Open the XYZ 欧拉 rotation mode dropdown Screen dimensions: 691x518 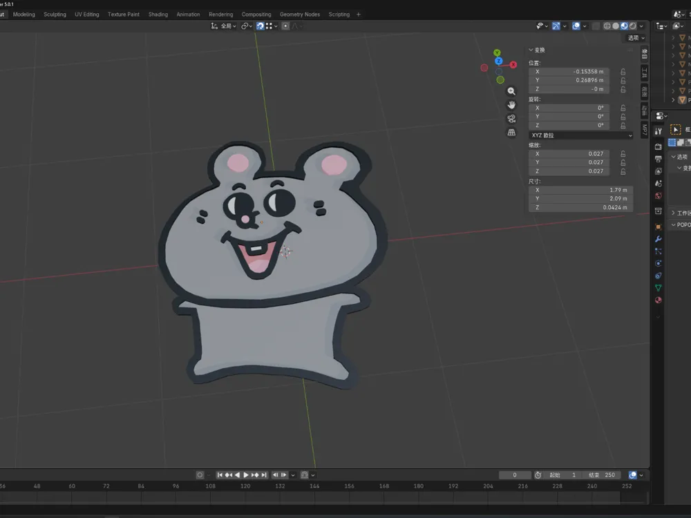coord(581,135)
